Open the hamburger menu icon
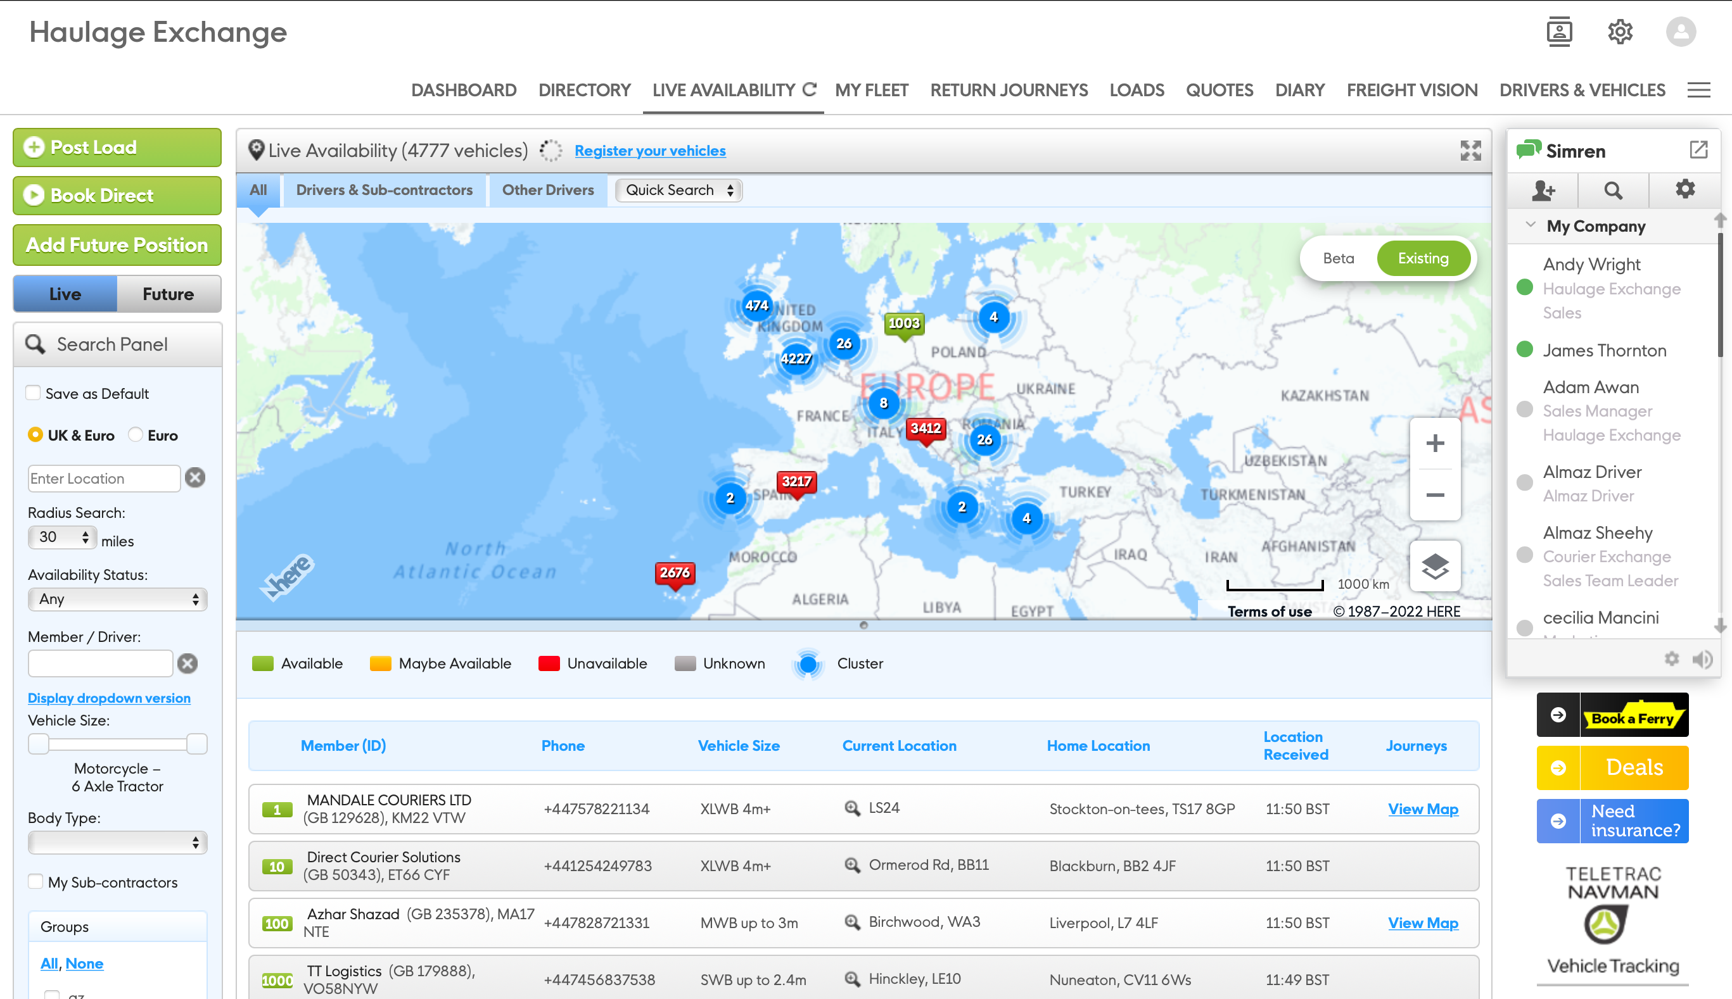Image resolution: width=1732 pixels, height=999 pixels. pos(1699,90)
